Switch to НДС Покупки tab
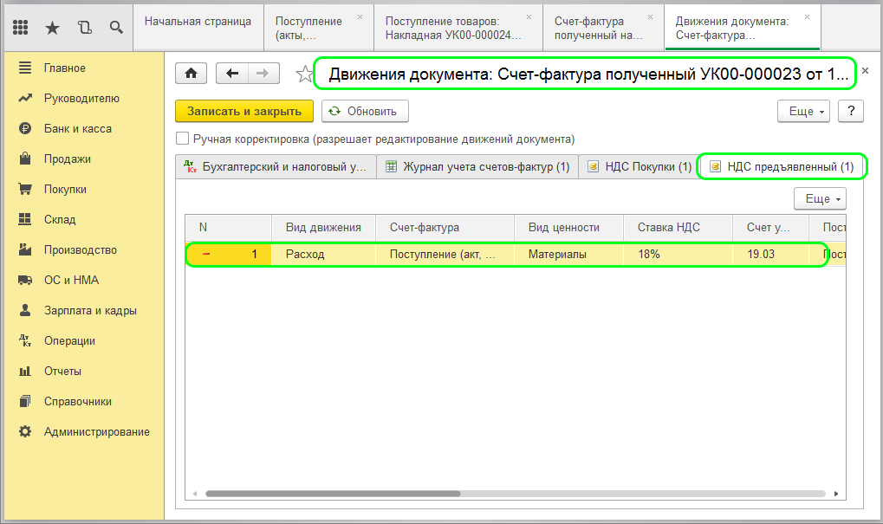The image size is (883, 524). point(639,167)
